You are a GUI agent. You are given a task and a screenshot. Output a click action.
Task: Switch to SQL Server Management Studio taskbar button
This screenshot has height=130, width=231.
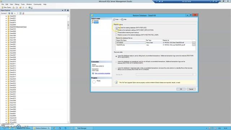[x=23, y=128]
